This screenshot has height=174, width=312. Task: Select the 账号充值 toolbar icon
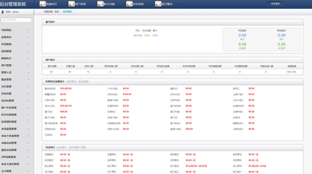(100, 4)
